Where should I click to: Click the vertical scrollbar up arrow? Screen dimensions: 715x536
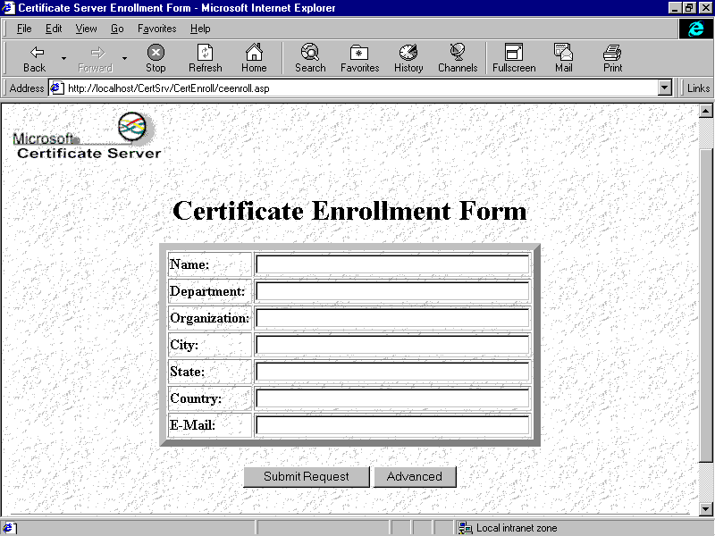(705, 111)
